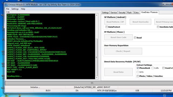Click the 'BOOT TYPE : EMMC_FLASH_BOOT' log line
173x97 pixels.
tap(22, 67)
